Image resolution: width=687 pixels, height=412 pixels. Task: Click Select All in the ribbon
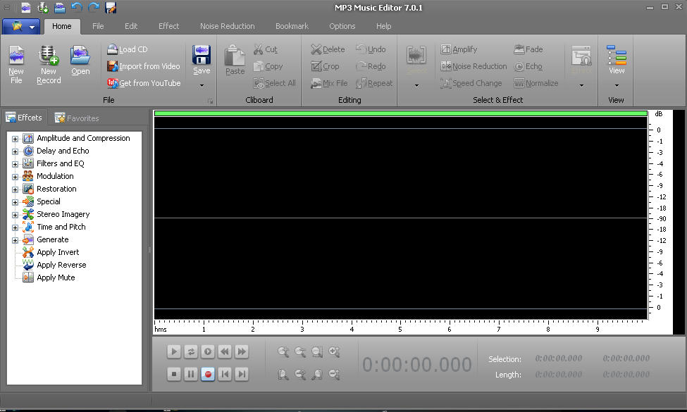(275, 82)
